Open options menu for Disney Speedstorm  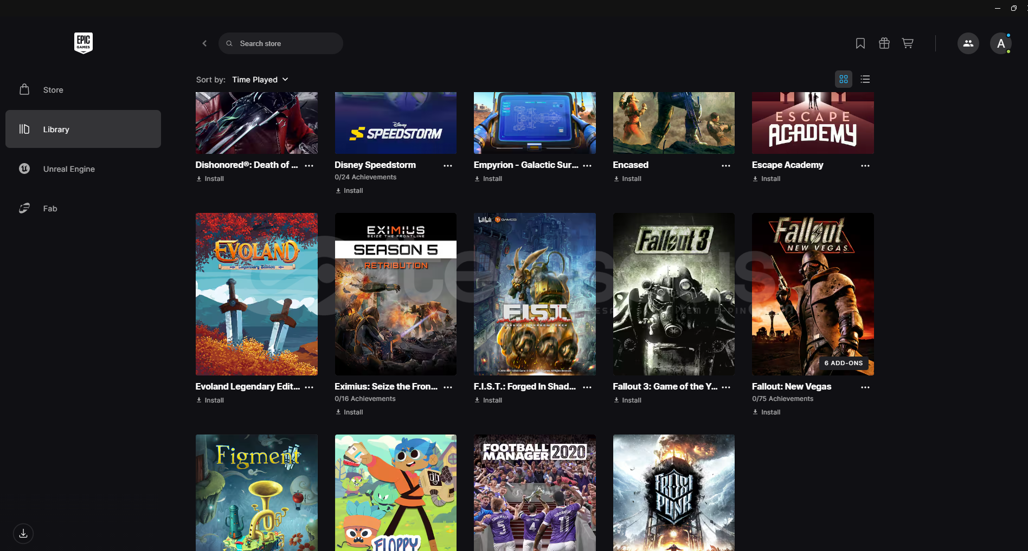tap(448, 166)
